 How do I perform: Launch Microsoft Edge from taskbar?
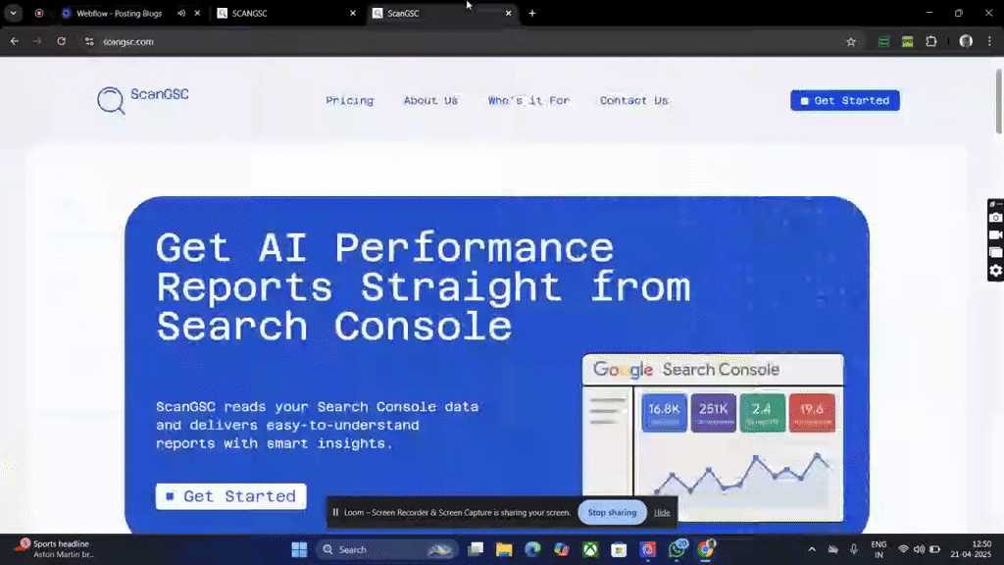pos(532,549)
